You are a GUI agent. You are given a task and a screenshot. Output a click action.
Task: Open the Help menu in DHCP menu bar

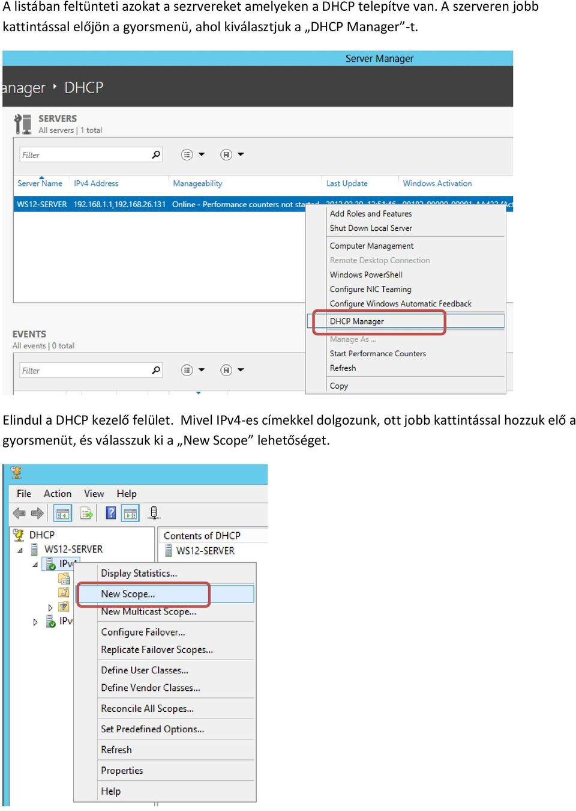[127, 493]
